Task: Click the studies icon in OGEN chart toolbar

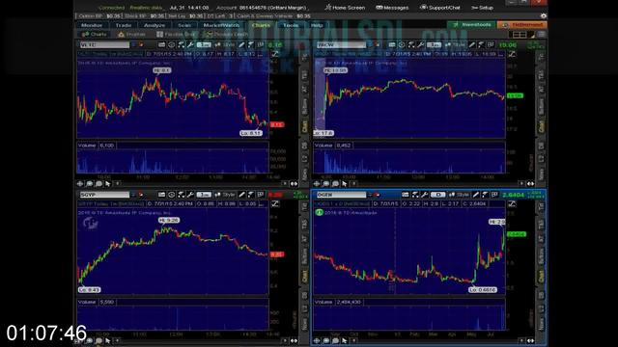Action: pos(415,195)
